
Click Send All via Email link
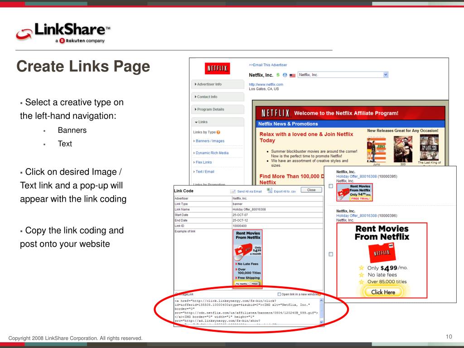pos(250,192)
